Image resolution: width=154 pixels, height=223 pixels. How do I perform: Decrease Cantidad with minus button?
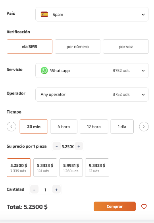click(34, 189)
